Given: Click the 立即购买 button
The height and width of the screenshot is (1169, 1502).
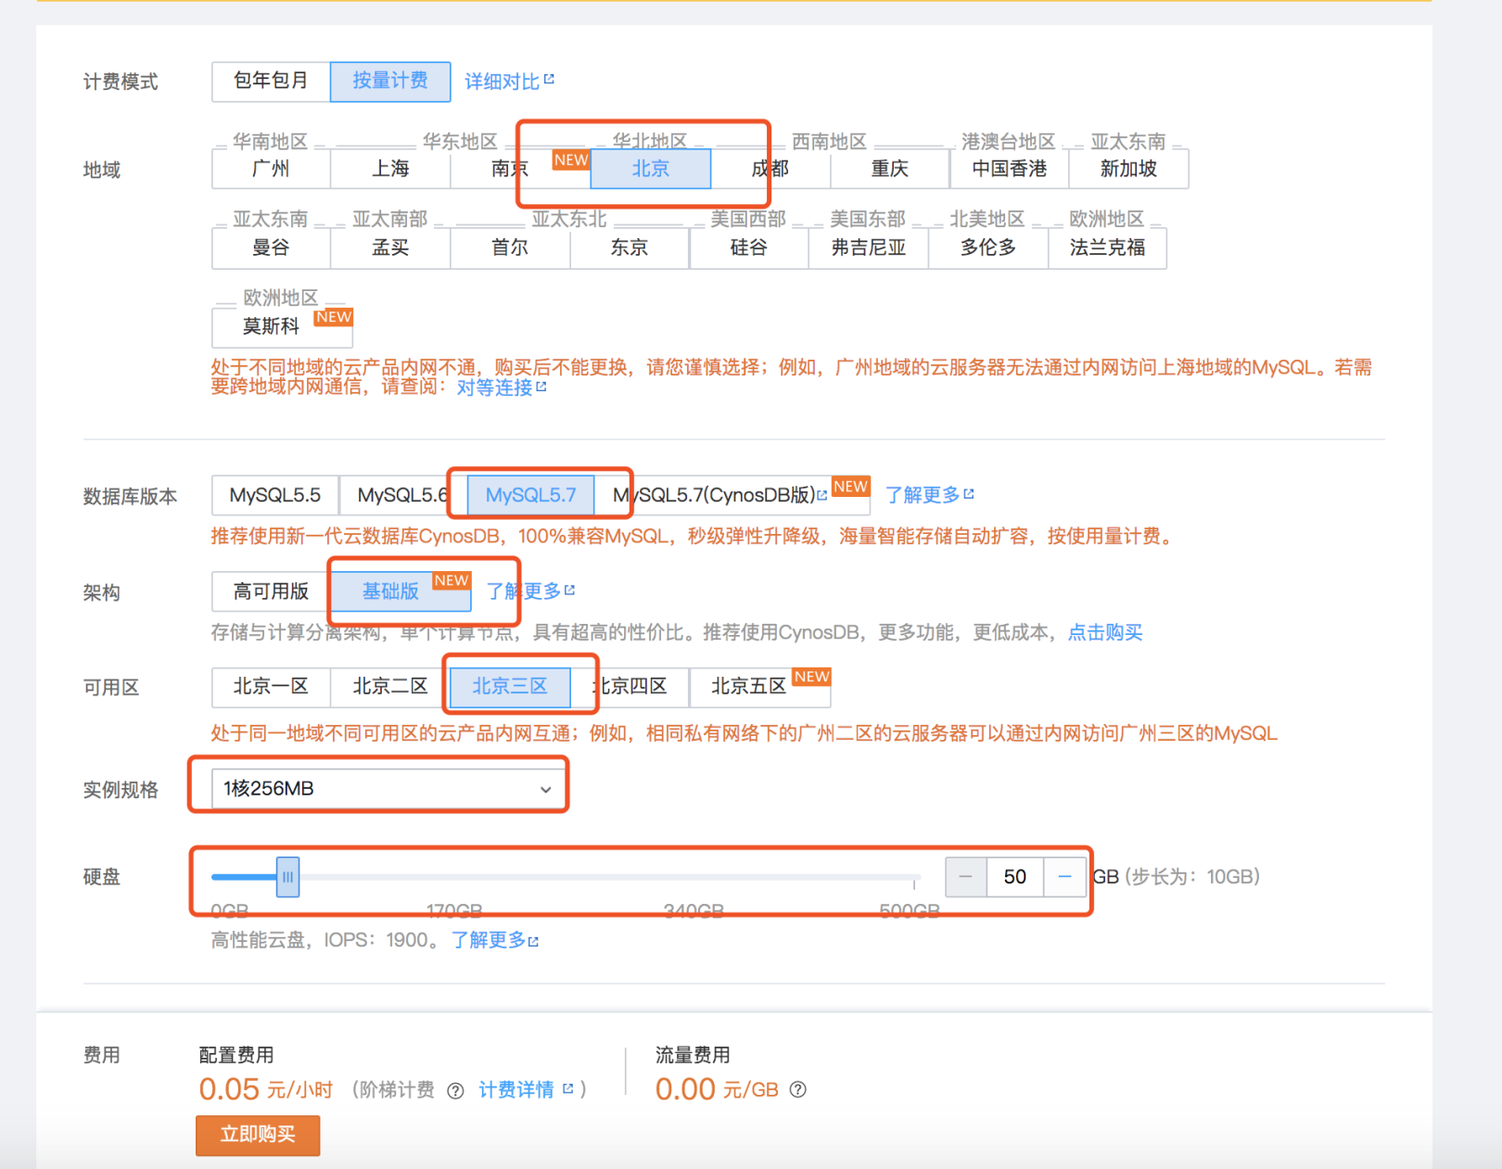Looking at the screenshot, I should 258,1135.
